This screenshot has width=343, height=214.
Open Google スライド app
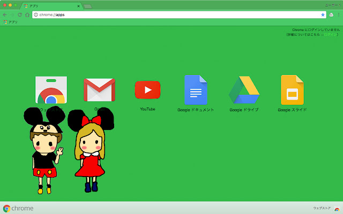pyautogui.click(x=292, y=90)
